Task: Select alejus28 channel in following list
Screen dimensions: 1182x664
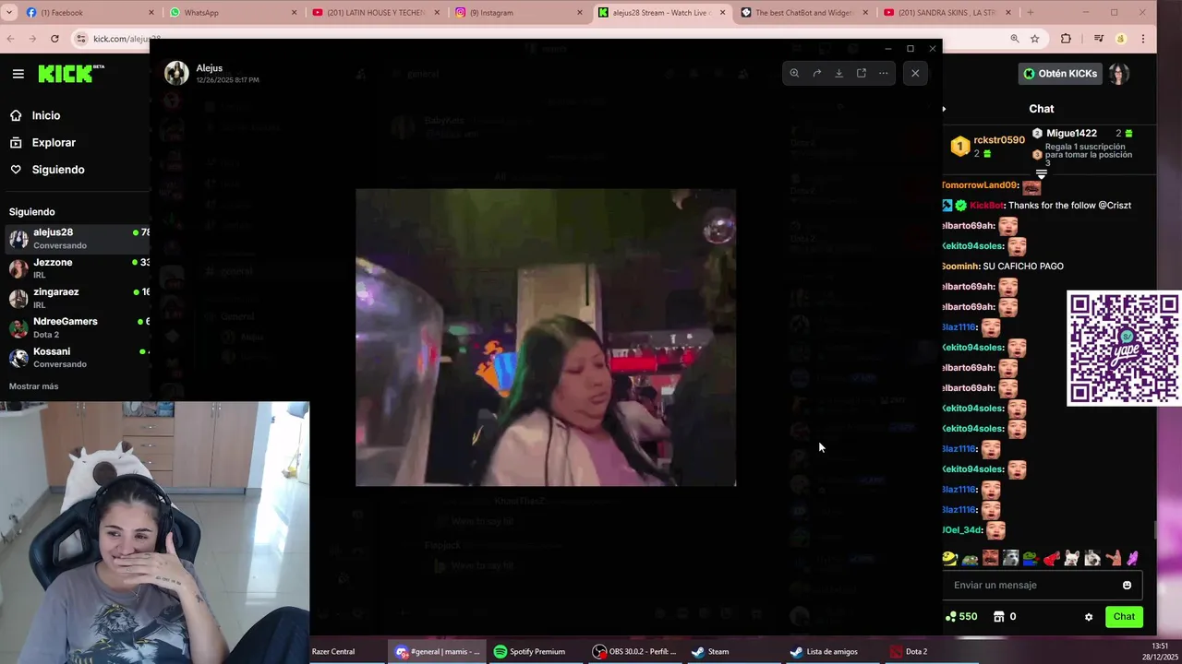Action: (78, 238)
